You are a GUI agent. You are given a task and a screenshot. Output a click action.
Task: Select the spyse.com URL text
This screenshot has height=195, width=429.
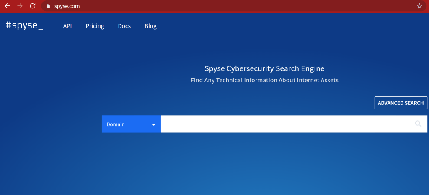[67, 6]
